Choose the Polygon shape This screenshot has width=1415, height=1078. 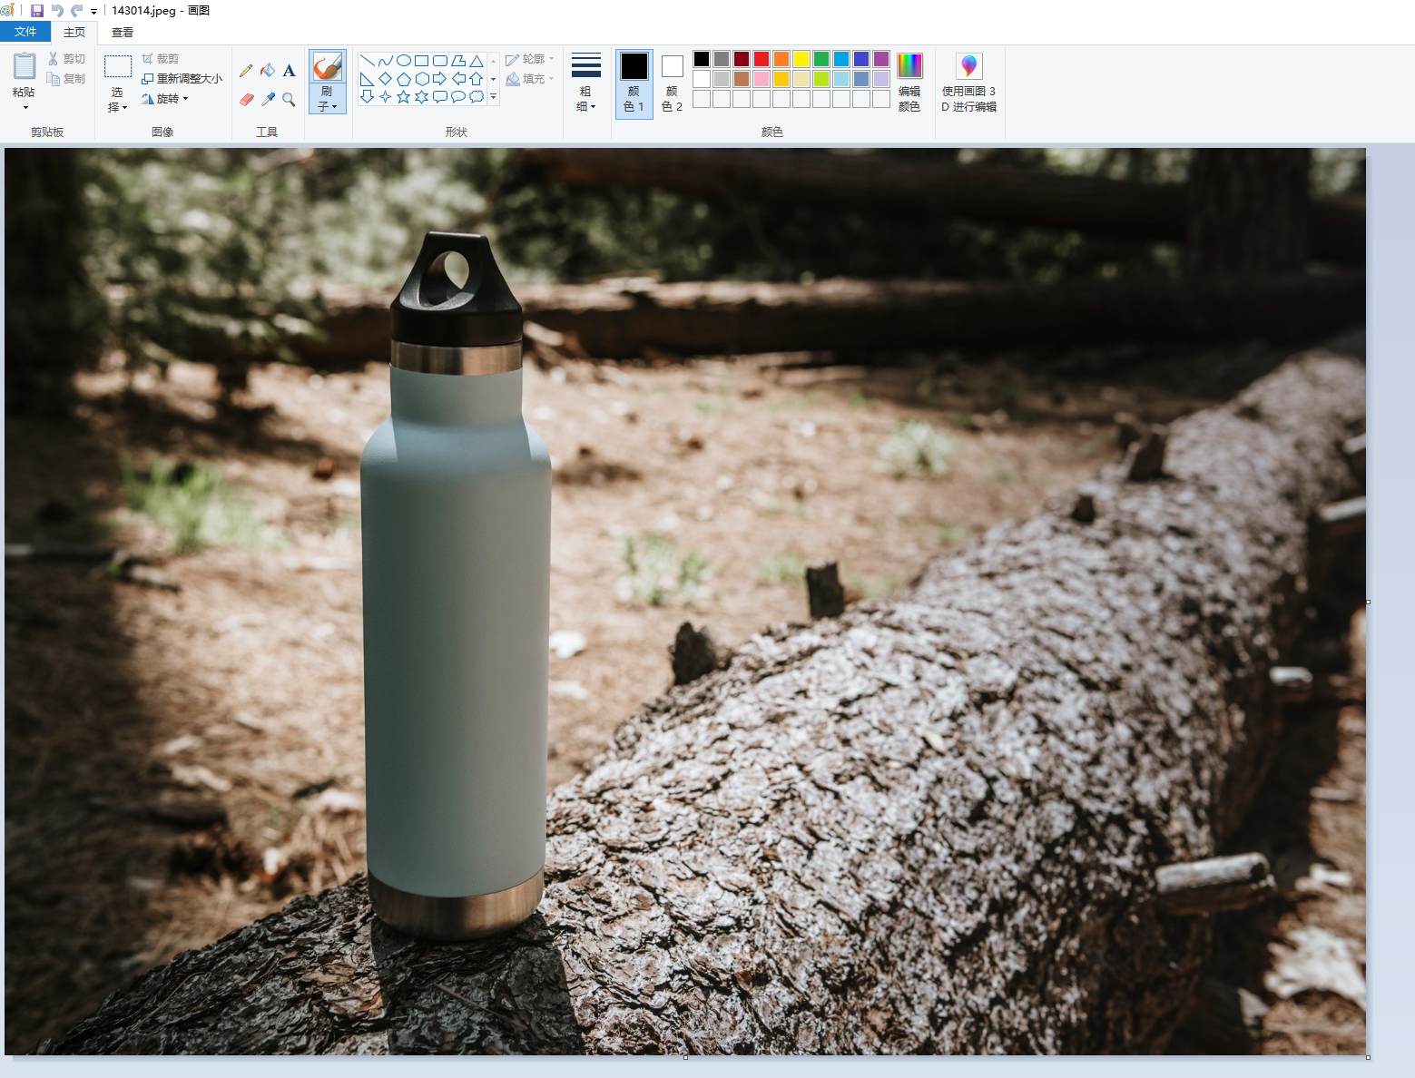[458, 61]
